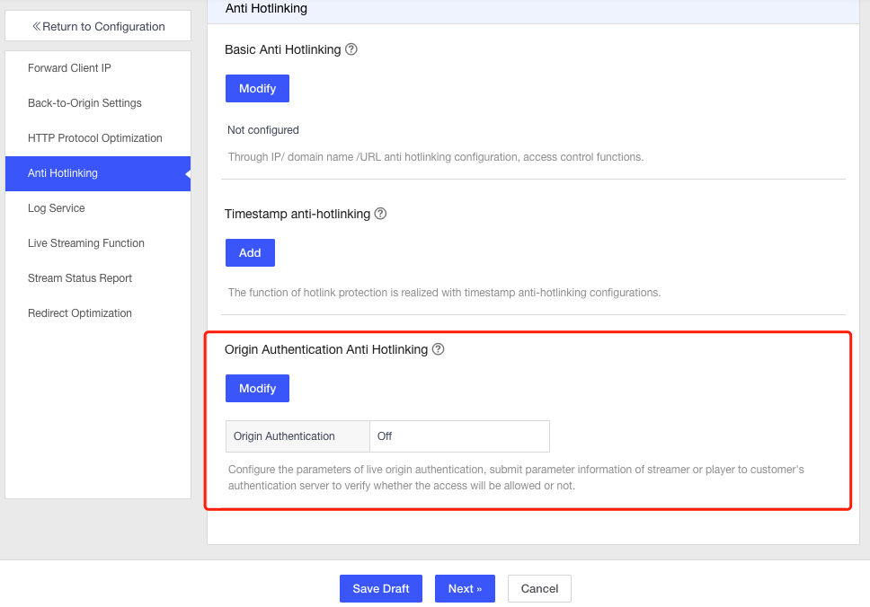The height and width of the screenshot is (607, 870).
Task: Select Stream Status Report in sidebar
Action: (x=98, y=278)
